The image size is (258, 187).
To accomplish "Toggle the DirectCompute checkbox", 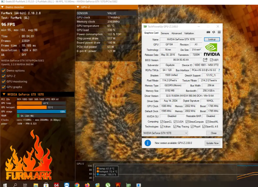I will coord(187,122).
